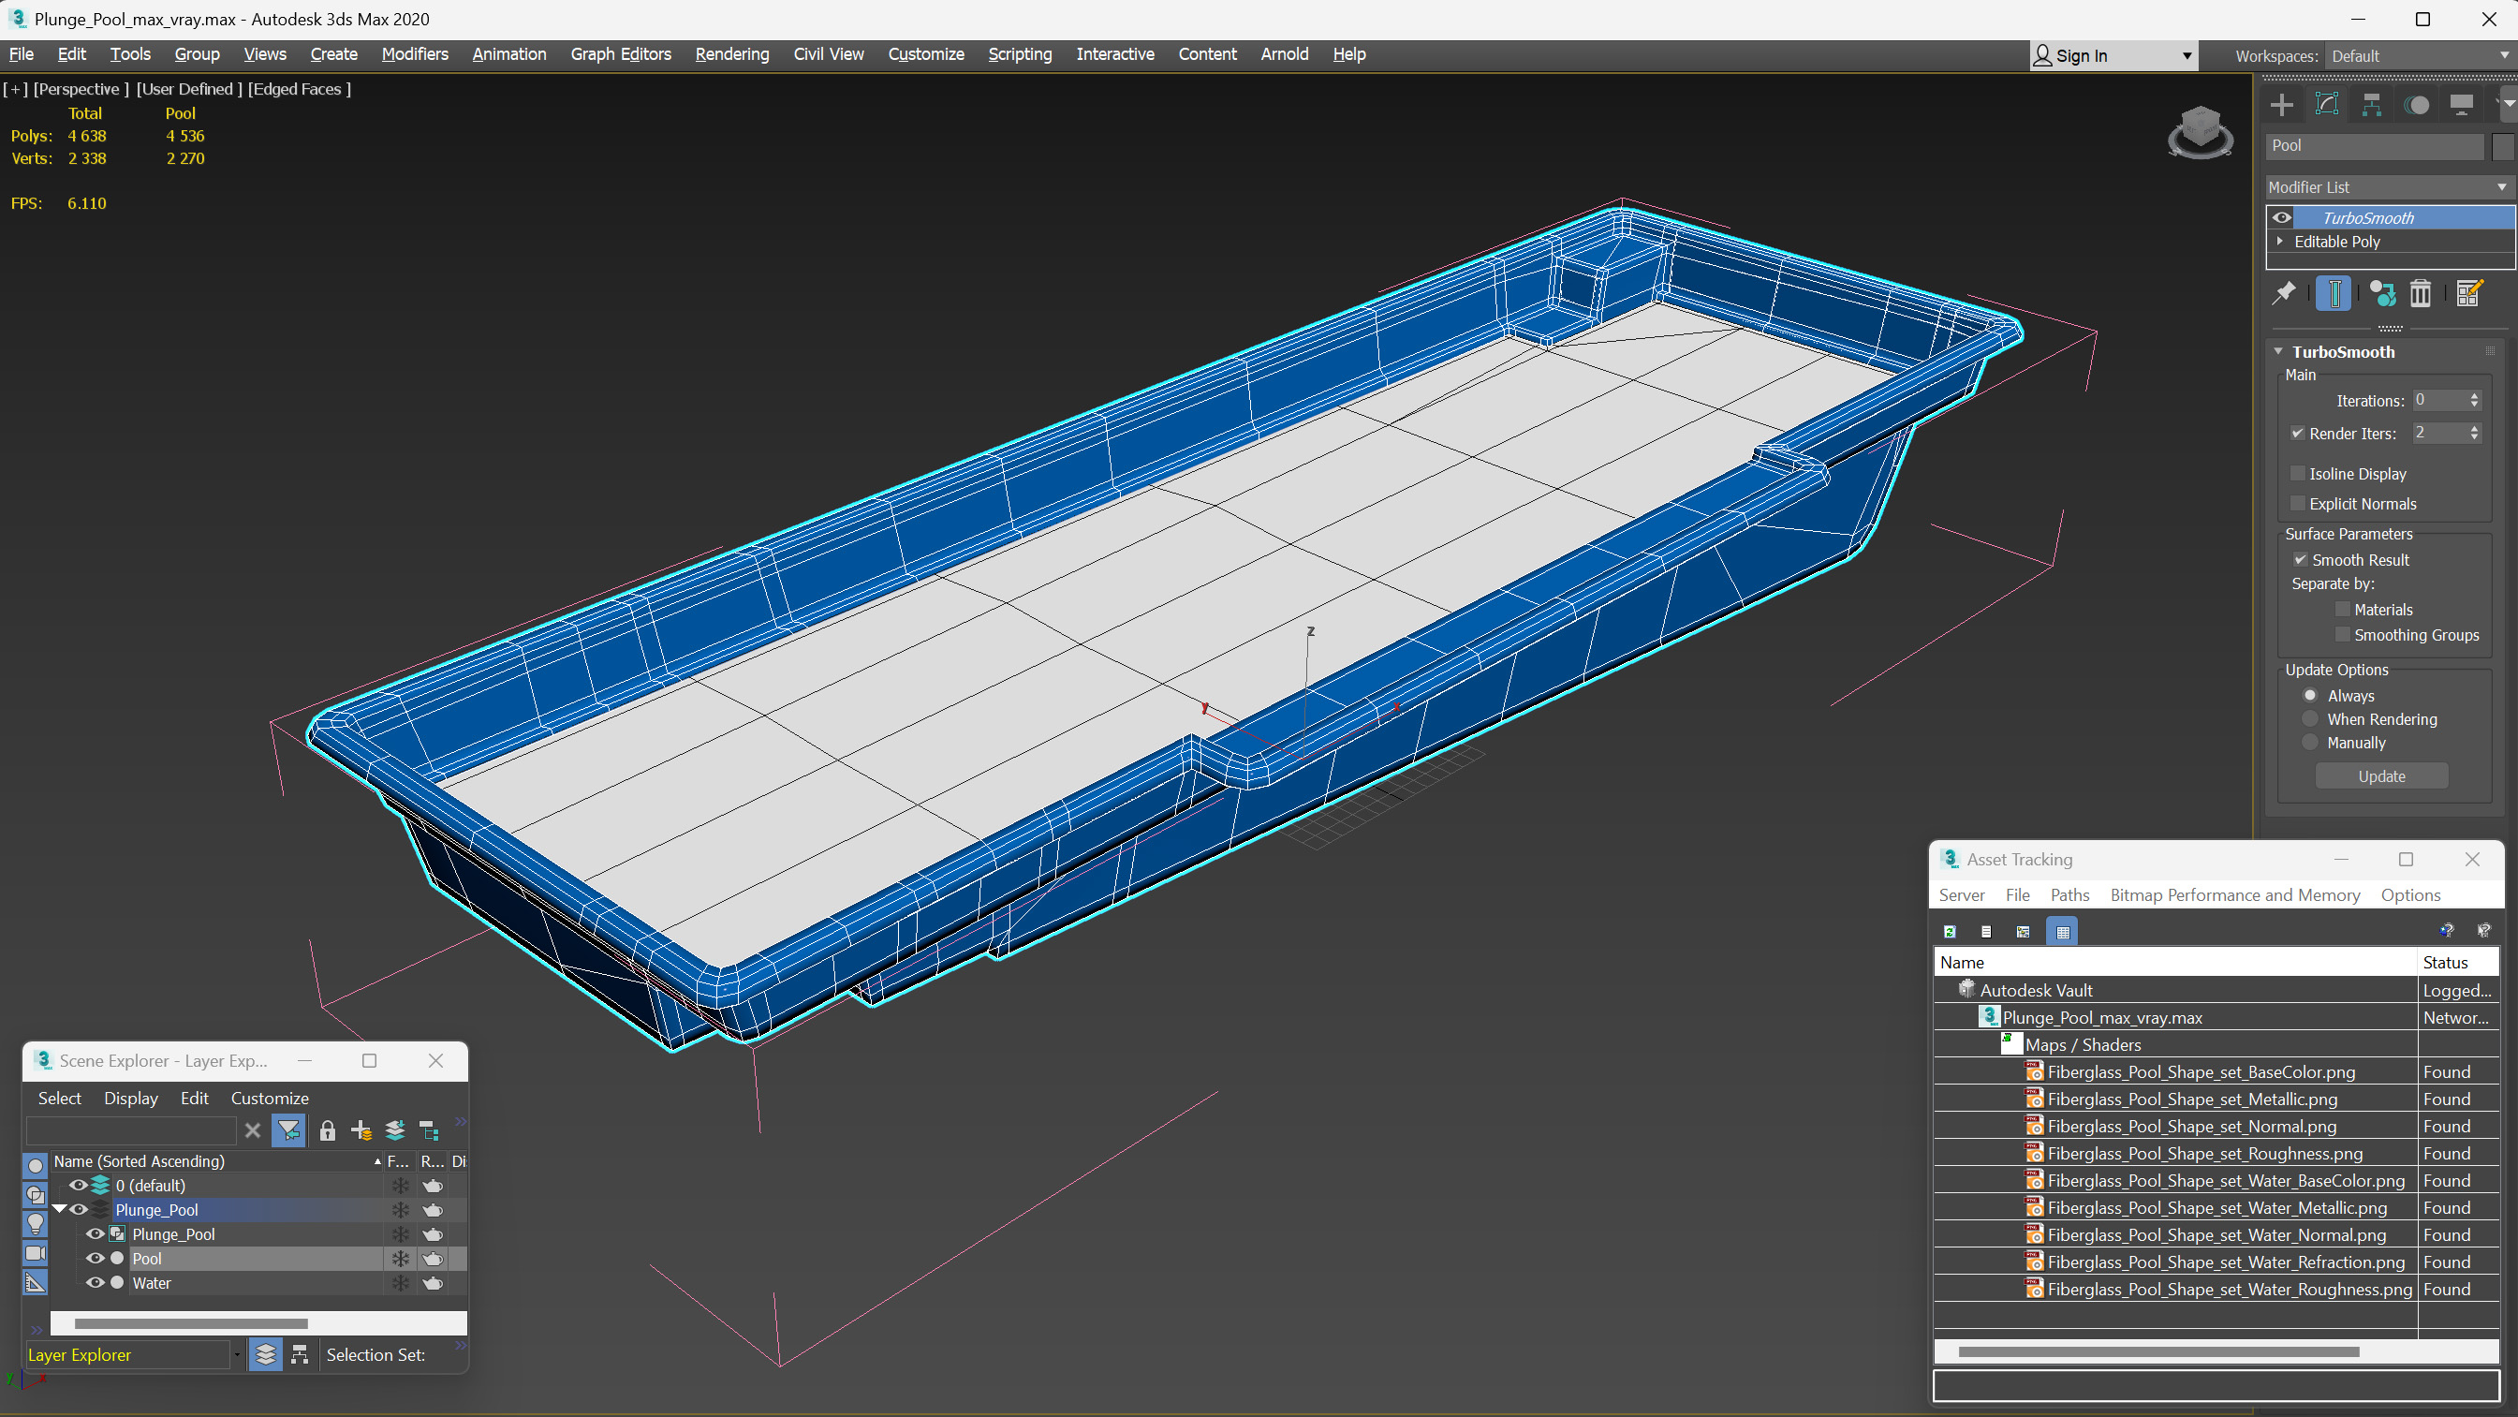Open Configure Modifier Sets icon
Viewport: 2518px width, 1417px height.
[x=2468, y=293]
